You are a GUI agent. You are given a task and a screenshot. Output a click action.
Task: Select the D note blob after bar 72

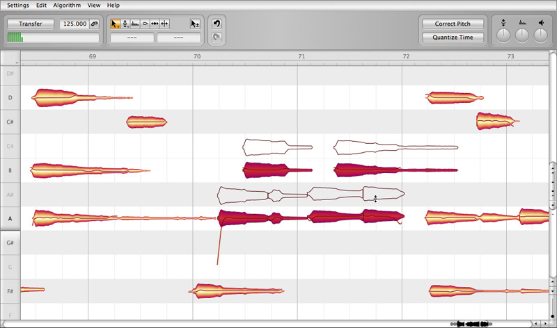pos(451,97)
